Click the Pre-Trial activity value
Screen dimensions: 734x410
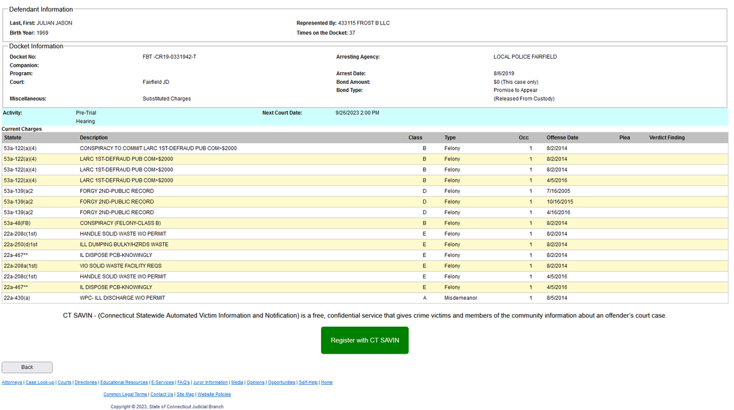86,113
